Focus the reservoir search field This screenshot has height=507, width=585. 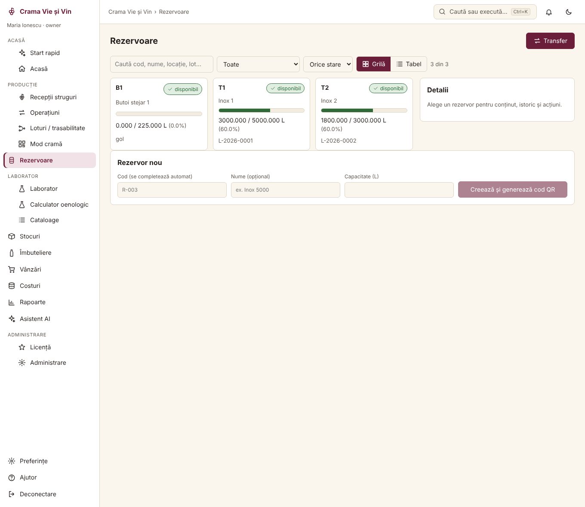pos(162,64)
